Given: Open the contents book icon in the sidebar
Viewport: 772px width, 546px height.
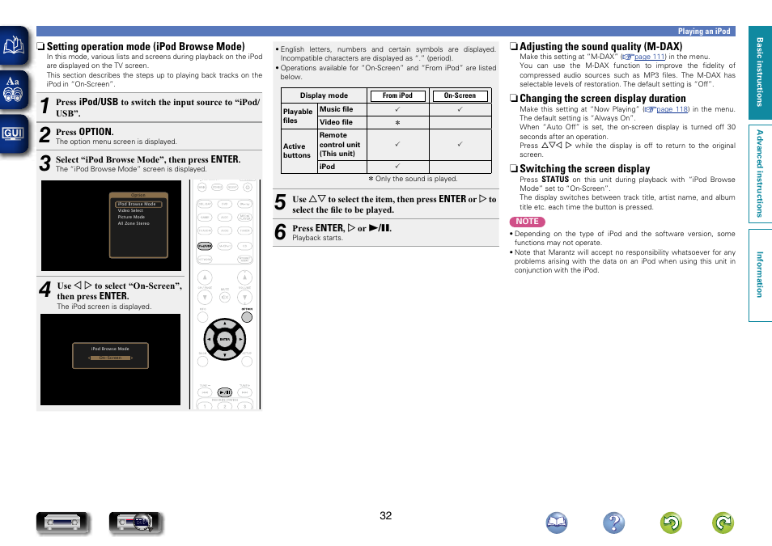Looking at the screenshot, I should click(14, 45).
